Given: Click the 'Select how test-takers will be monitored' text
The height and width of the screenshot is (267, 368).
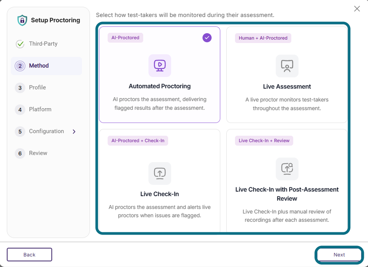Looking at the screenshot, I should coord(185,15).
